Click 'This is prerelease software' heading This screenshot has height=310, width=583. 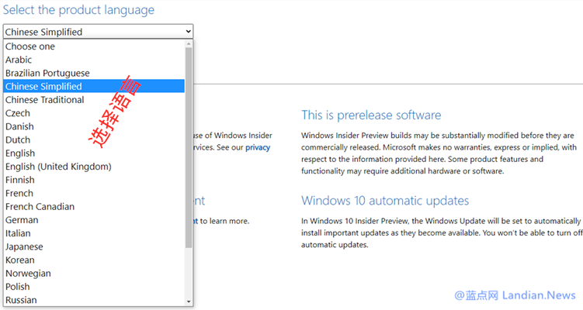(371, 115)
